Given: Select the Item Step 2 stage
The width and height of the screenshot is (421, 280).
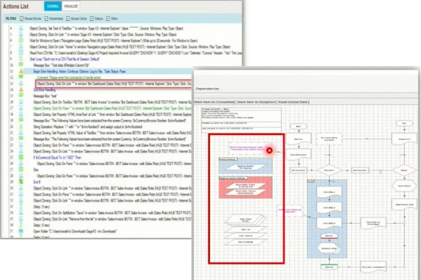Looking at the screenshot, I should coord(329,208).
